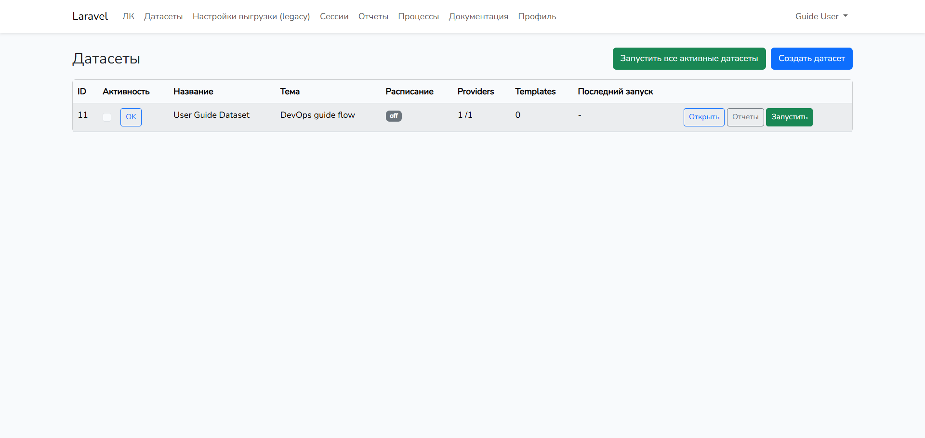
Task: Click the Создать датасет button
Action: point(811,59)
